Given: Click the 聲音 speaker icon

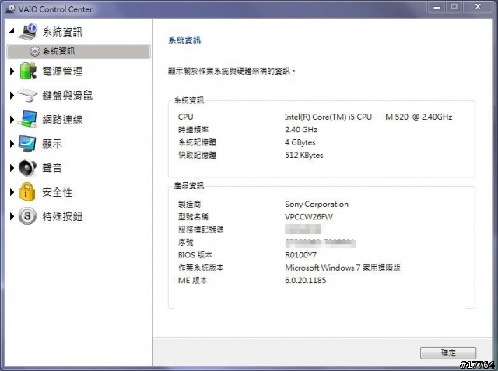Looking at the screenshot, I should (27, 168).
